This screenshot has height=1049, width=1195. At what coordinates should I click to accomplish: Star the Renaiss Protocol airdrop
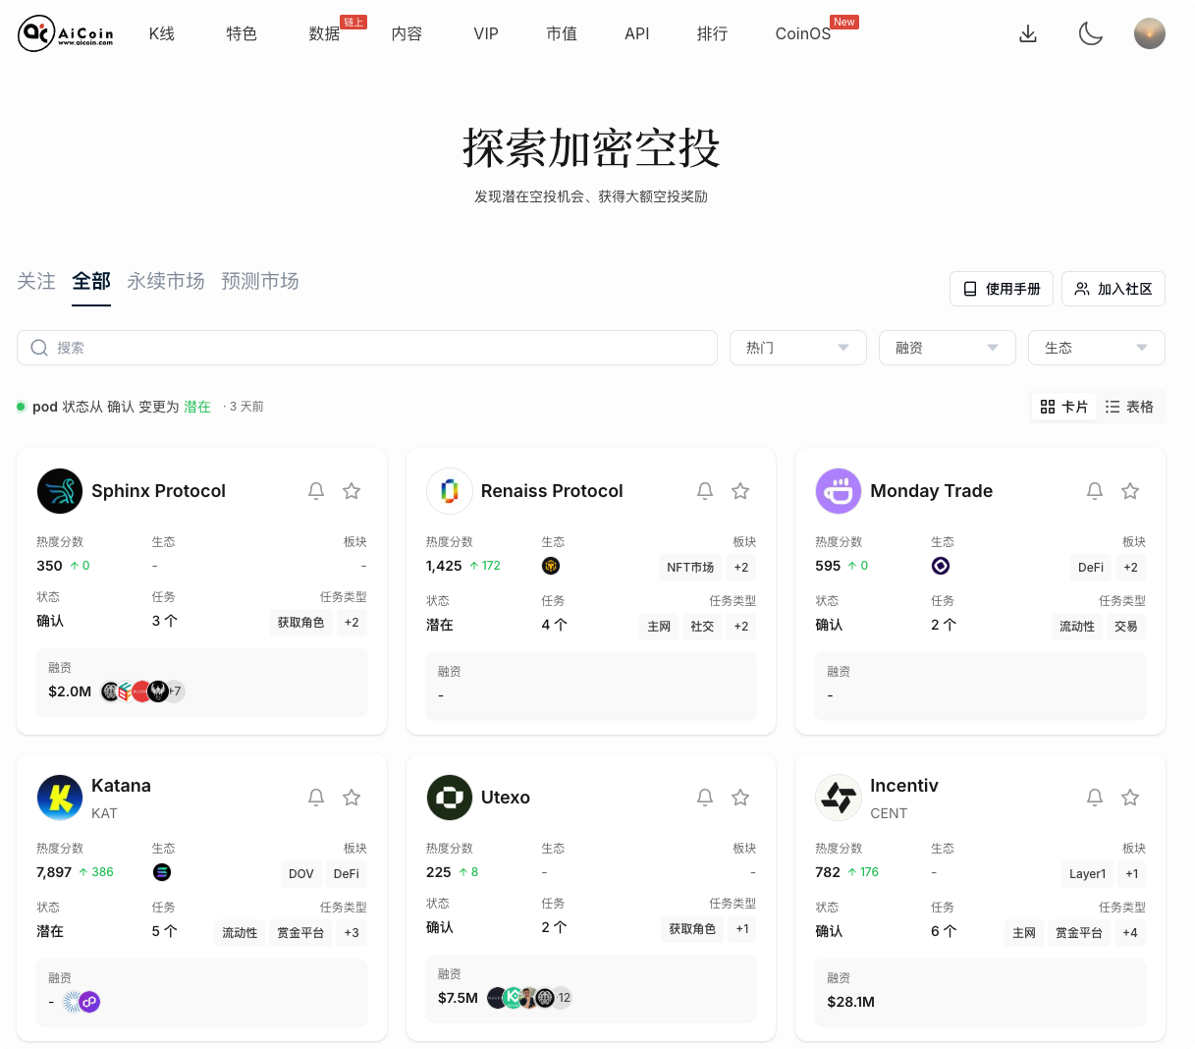coord(740,490)
